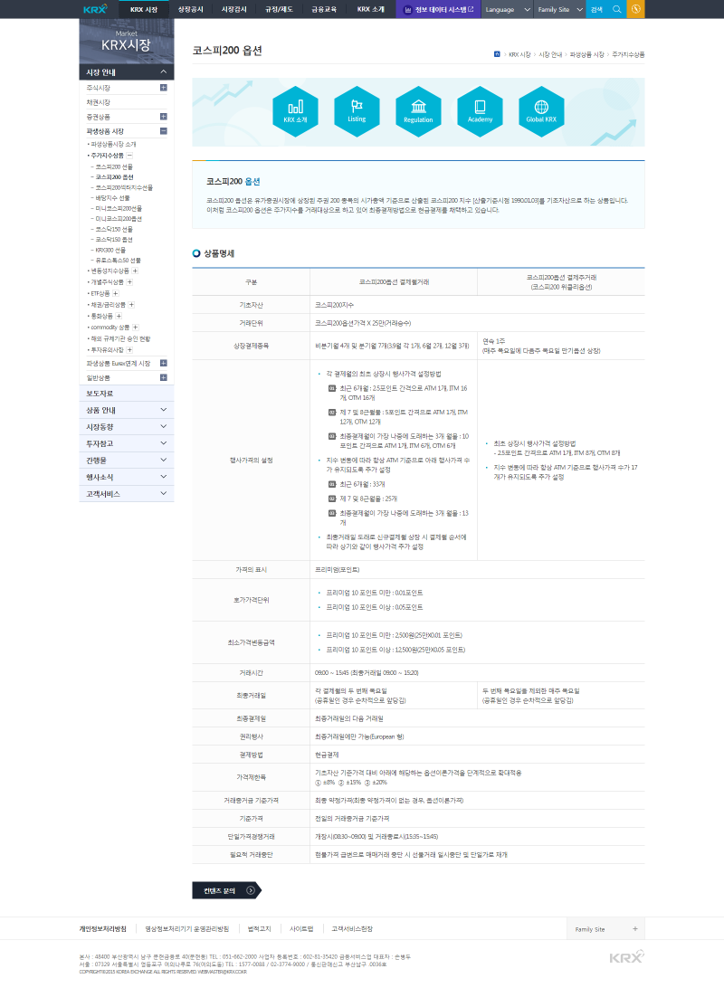This screenshot has height=988, width=724.
Task: Open 배당지수 선물 in sidebar
Action: [112, 198]
